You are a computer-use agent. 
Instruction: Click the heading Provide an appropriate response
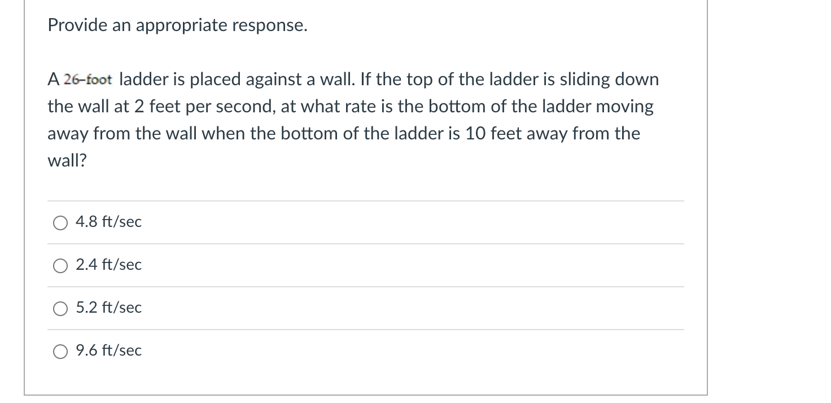[x=177, y=25]
